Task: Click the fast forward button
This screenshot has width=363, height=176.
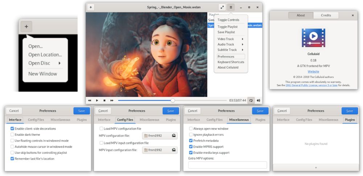Action: 112,101
